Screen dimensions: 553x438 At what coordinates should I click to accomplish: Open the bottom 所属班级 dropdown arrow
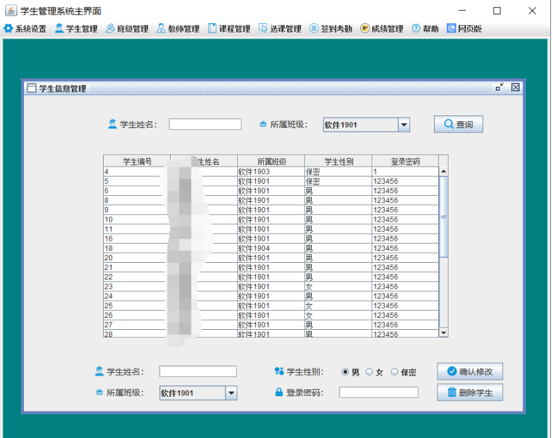(231, 393)
